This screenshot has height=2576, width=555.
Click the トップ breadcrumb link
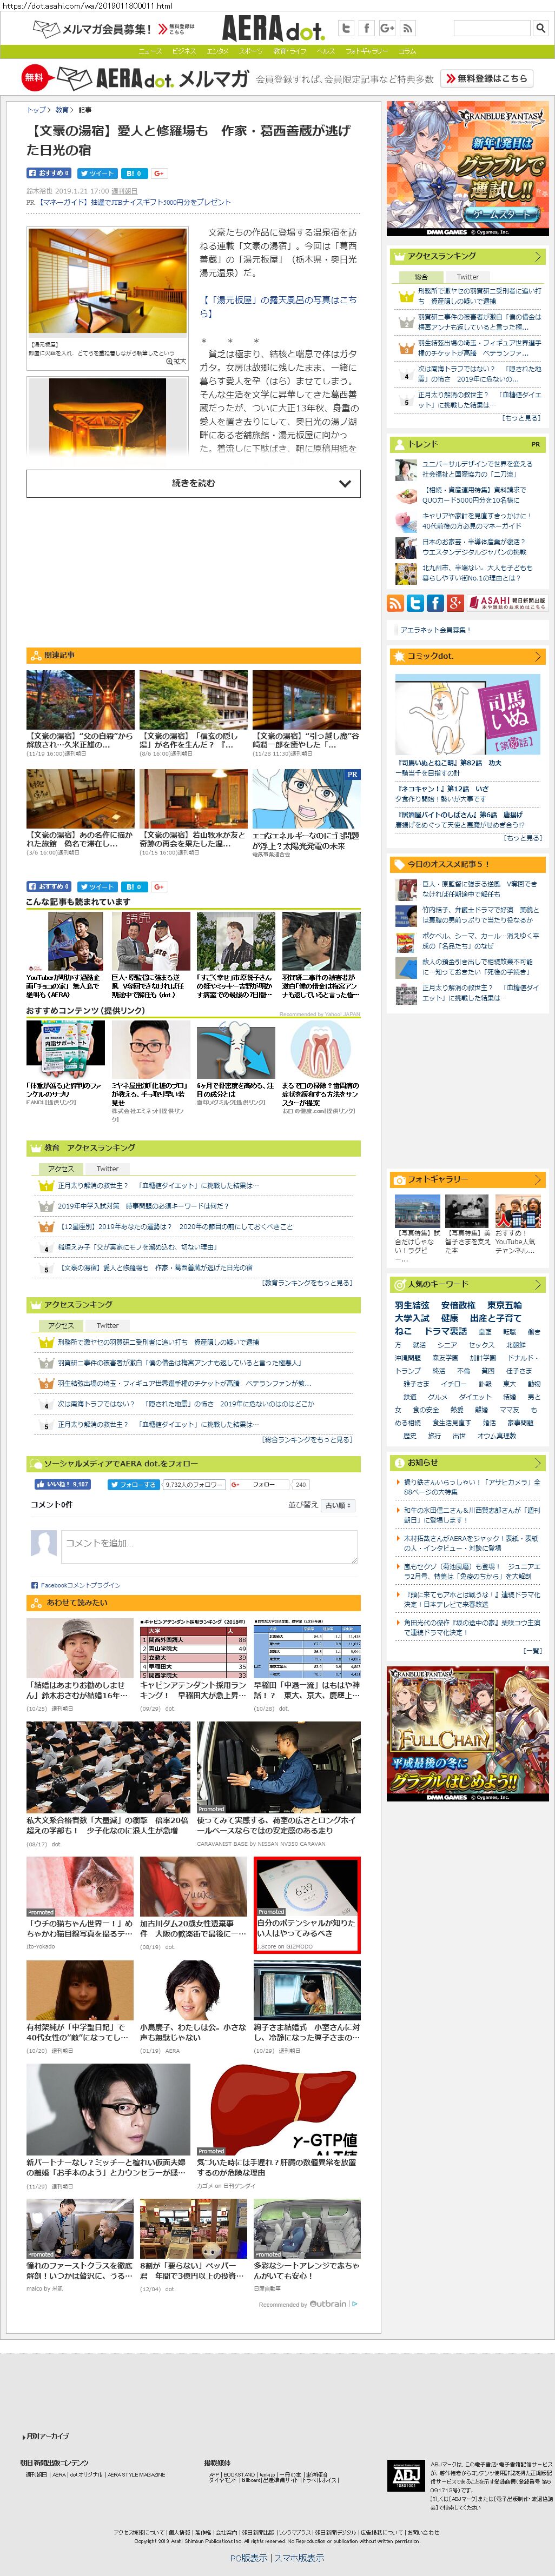[x=35, y=110]
